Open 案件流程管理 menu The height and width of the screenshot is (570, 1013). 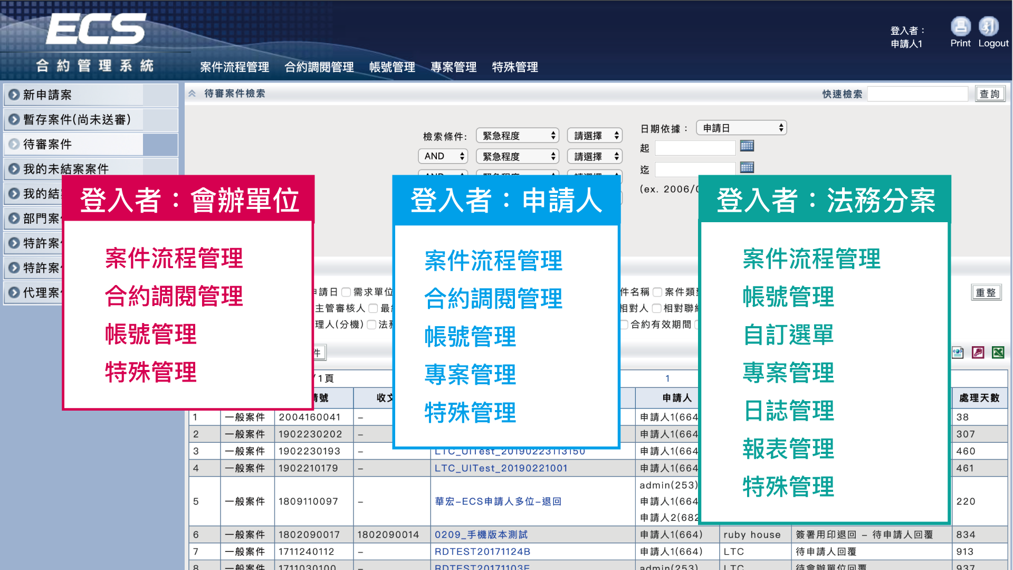(235, 68)
